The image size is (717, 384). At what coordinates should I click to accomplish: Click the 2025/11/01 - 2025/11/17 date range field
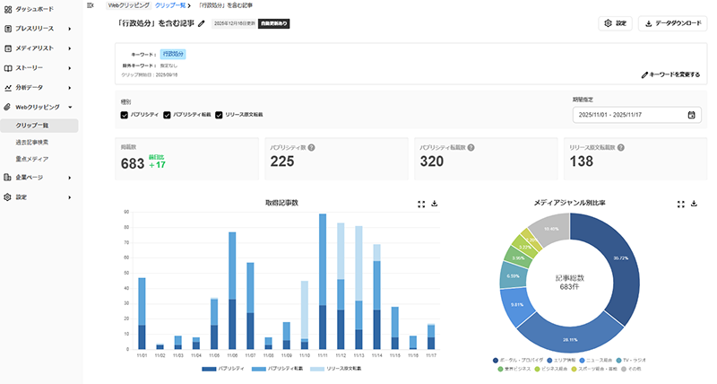point(627,115)
